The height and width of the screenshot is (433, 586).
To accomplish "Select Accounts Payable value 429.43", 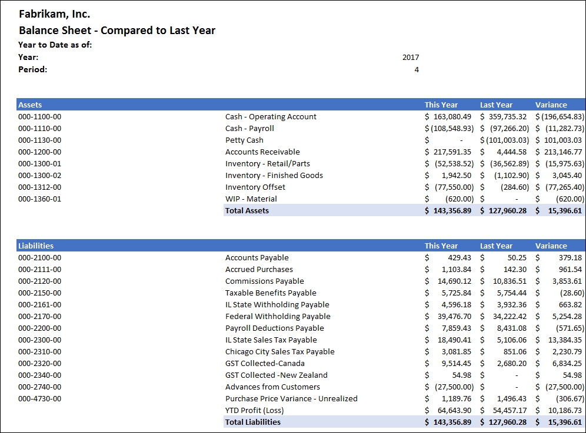I will tap(460, 258).
